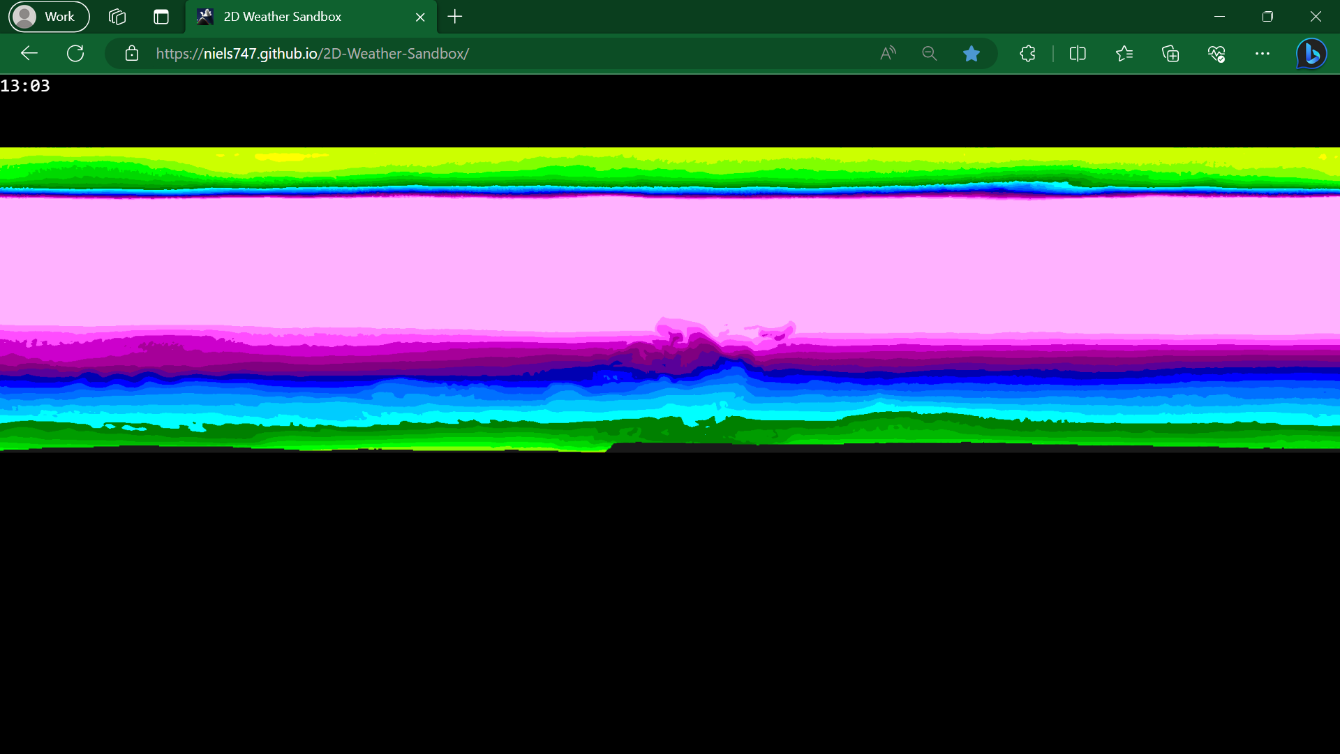
Task: Click the address bar URL field
Action: pyautogui.click(x=489, y=54)
